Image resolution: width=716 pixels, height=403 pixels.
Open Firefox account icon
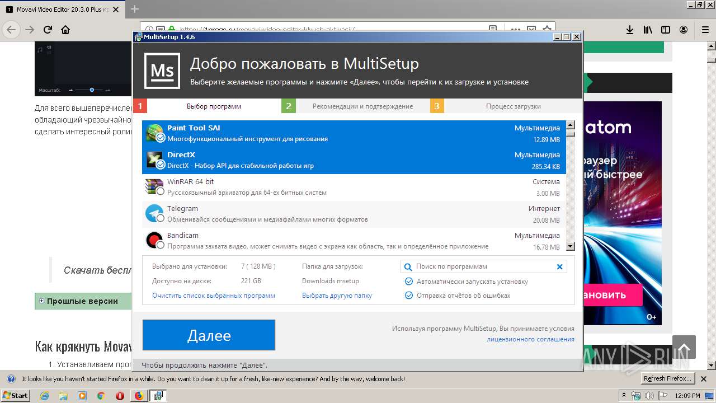(684, 30)
